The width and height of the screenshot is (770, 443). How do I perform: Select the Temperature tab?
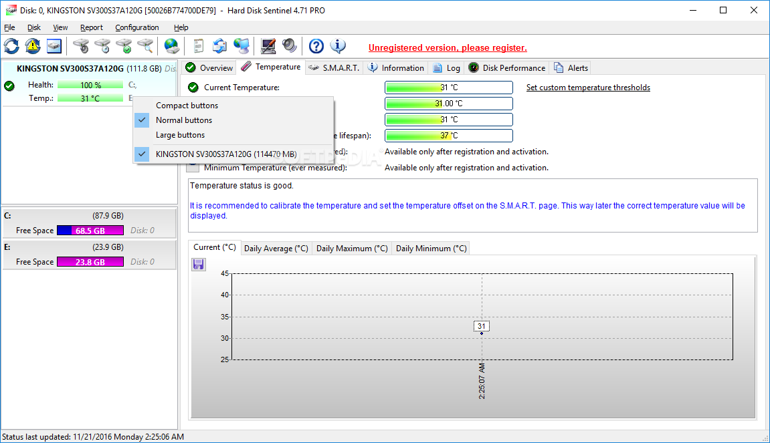tap(271, 67)
